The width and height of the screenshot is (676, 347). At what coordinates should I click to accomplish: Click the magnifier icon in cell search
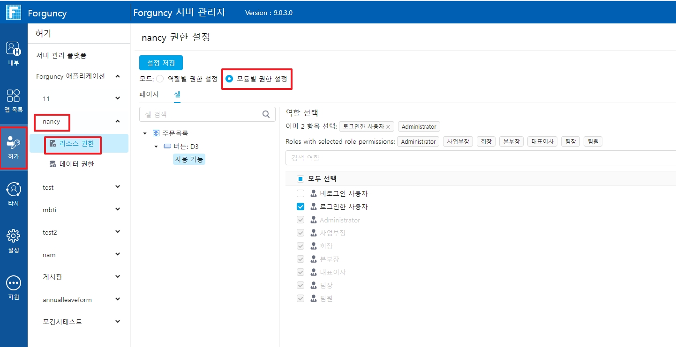tap(266, 114)
